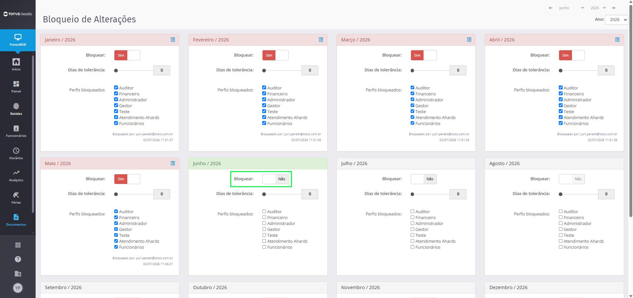Enable Bloquear switch for Julho / 2026
The height and width of the screenshot is (298, 633).
[x=424, y=179]
